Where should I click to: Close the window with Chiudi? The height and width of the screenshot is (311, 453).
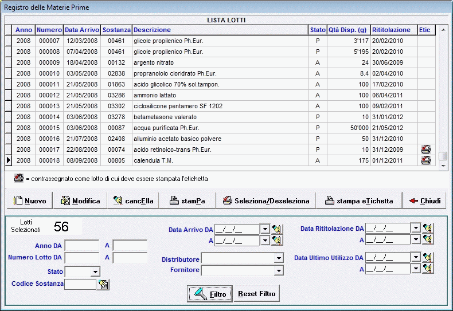pyautogui.click(x=424, y=200)
